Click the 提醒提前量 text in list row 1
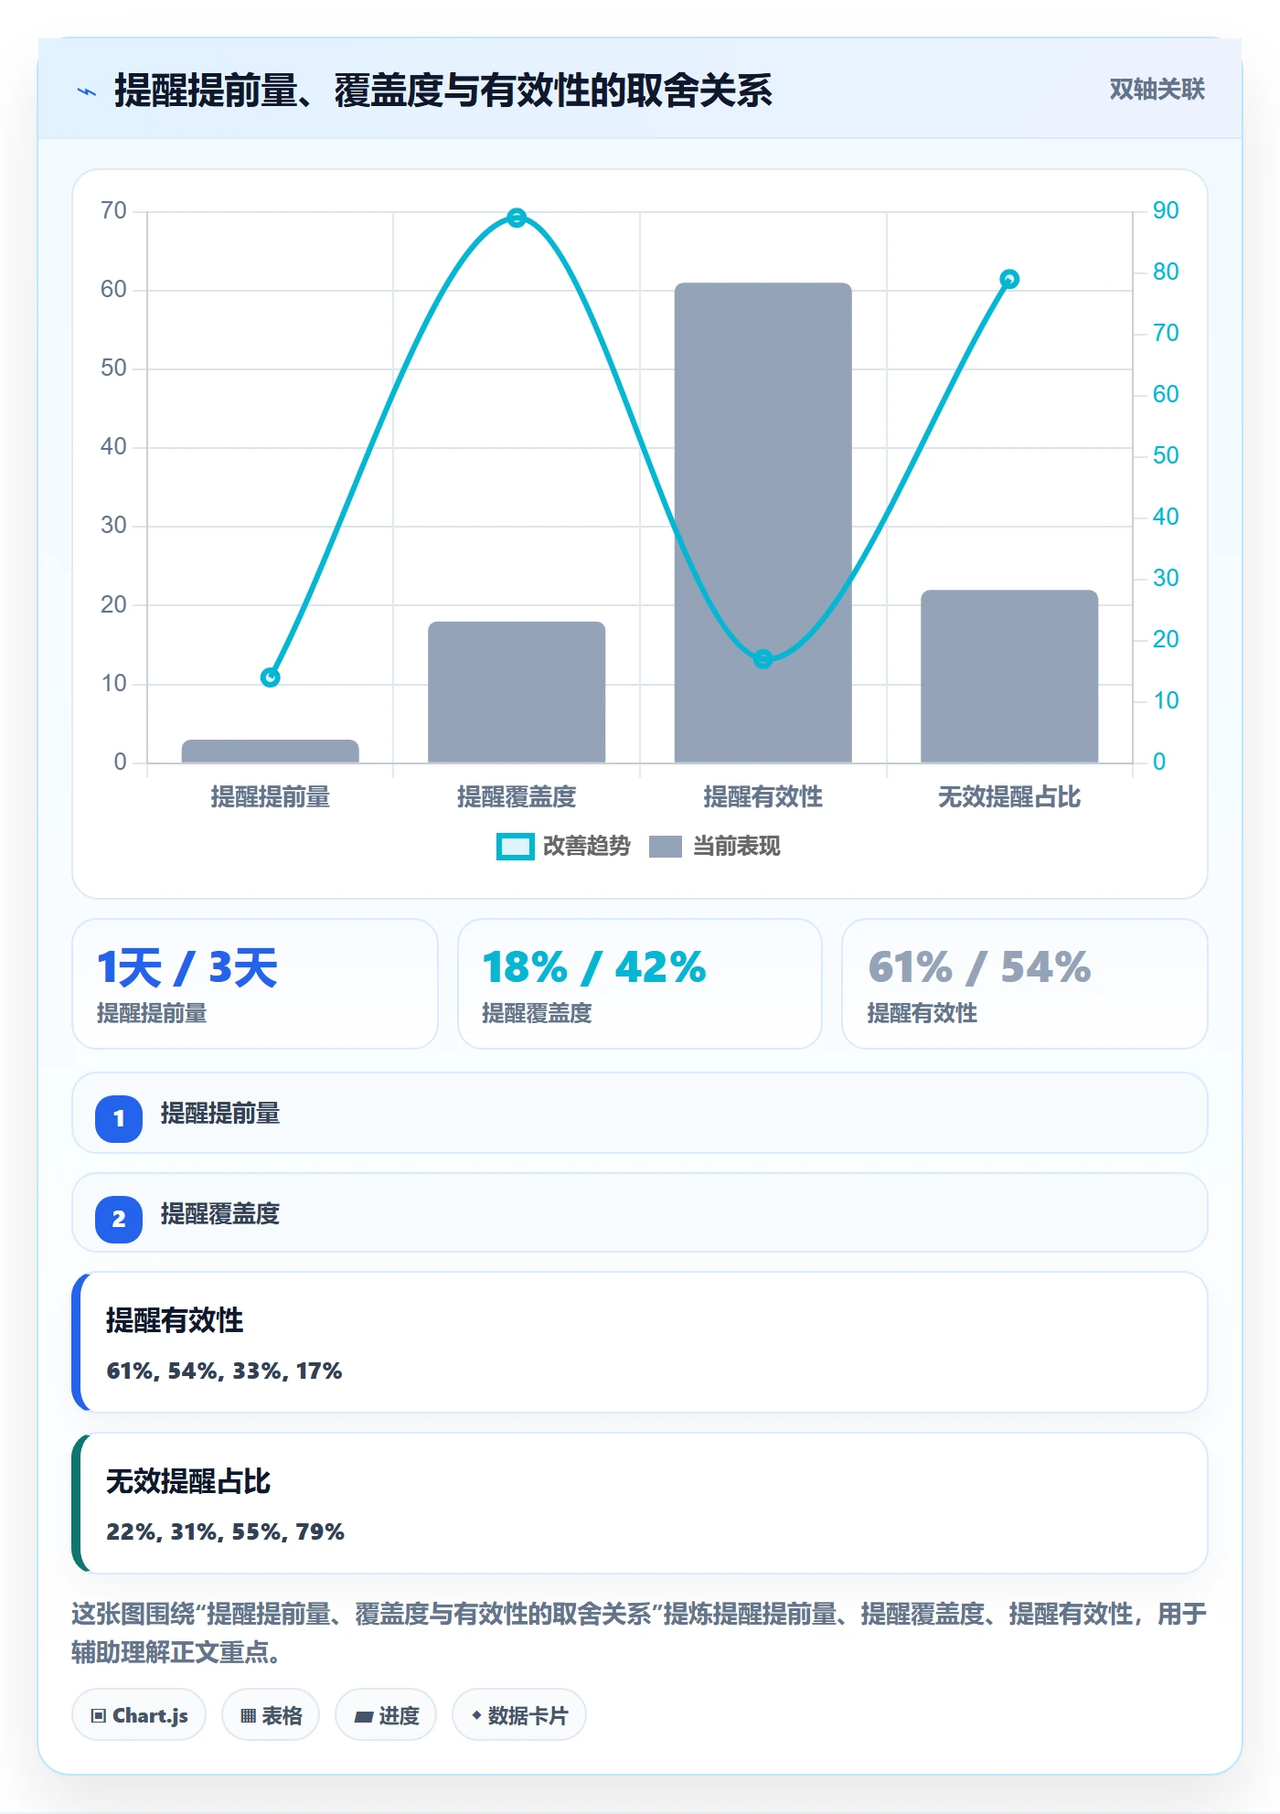Screen dimensions: 1280x1814 point(220,1114)
